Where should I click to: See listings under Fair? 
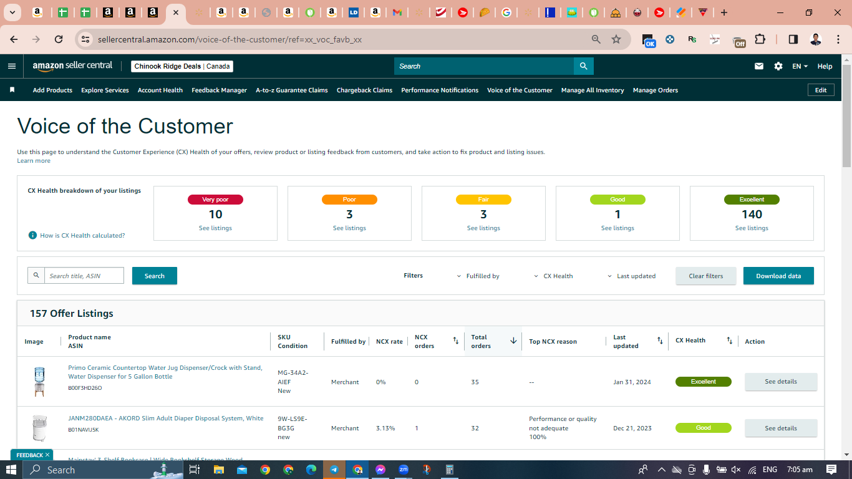coord(483,228)
